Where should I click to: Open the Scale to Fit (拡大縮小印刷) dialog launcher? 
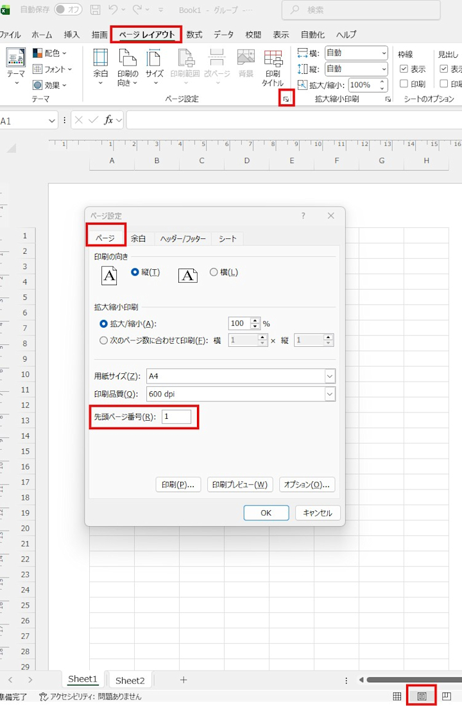click(388, 99)
